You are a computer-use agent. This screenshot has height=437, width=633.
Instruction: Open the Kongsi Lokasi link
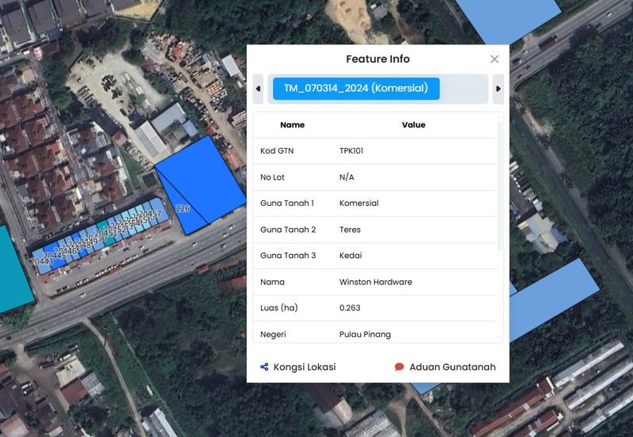(304, 367)
